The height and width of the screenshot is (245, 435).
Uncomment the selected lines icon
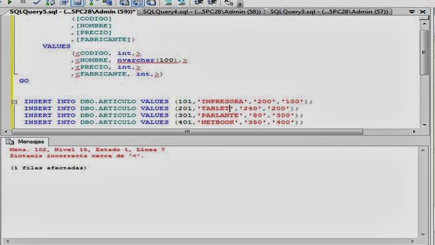click(x=181, y=3)
